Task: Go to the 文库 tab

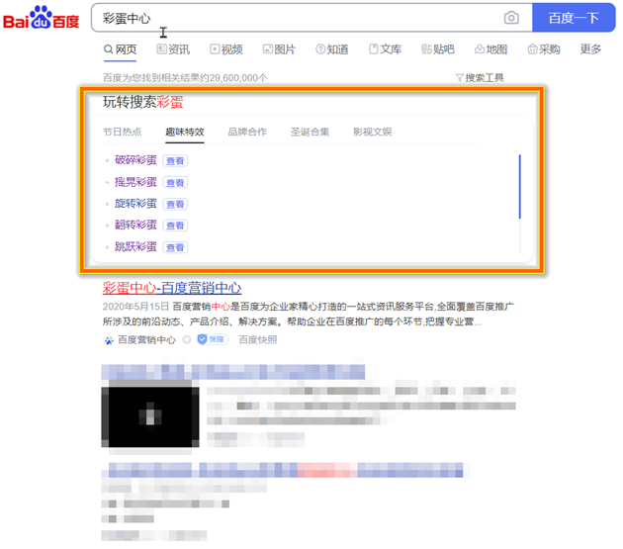Action: pos(385,49)
